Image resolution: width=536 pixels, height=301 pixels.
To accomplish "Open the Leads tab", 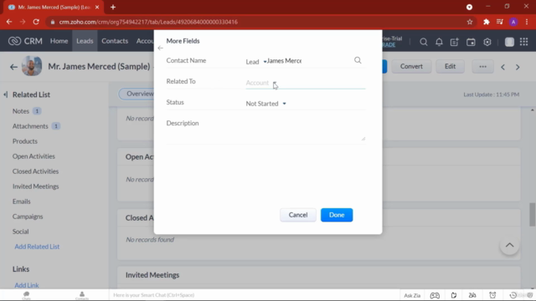I will 85,41.
